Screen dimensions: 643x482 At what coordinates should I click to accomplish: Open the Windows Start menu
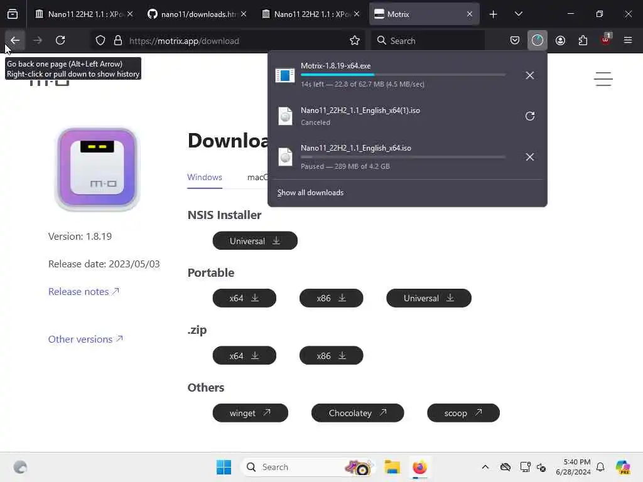click(224, 467)
